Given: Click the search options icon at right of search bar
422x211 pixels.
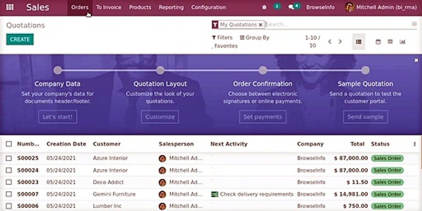Looking at the screenshot, I should pyautogui.click(x=414, y=24).
